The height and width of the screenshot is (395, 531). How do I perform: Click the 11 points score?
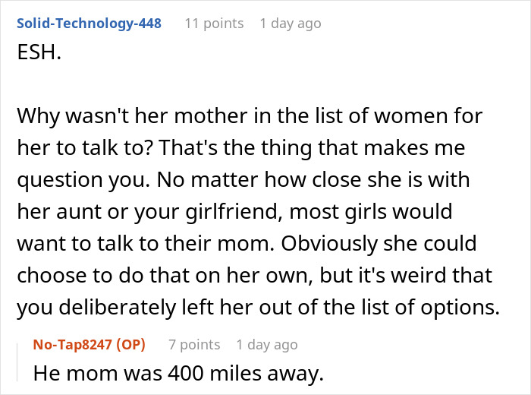[212, 23]
